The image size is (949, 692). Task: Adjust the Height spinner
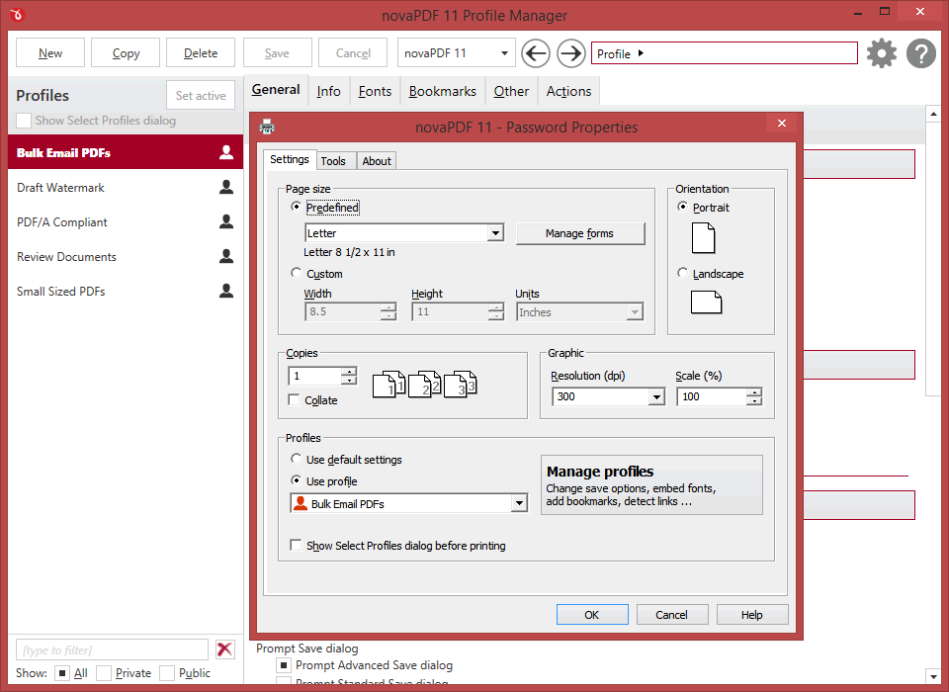(x=495, y=311)
